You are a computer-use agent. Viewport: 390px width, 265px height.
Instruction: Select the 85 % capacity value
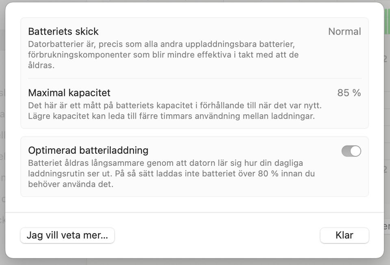pos(349,93)
